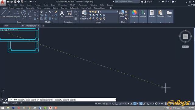Select the Polyline tool
The height and width of the screenshot is (110, 195).
tap(16, 14)
